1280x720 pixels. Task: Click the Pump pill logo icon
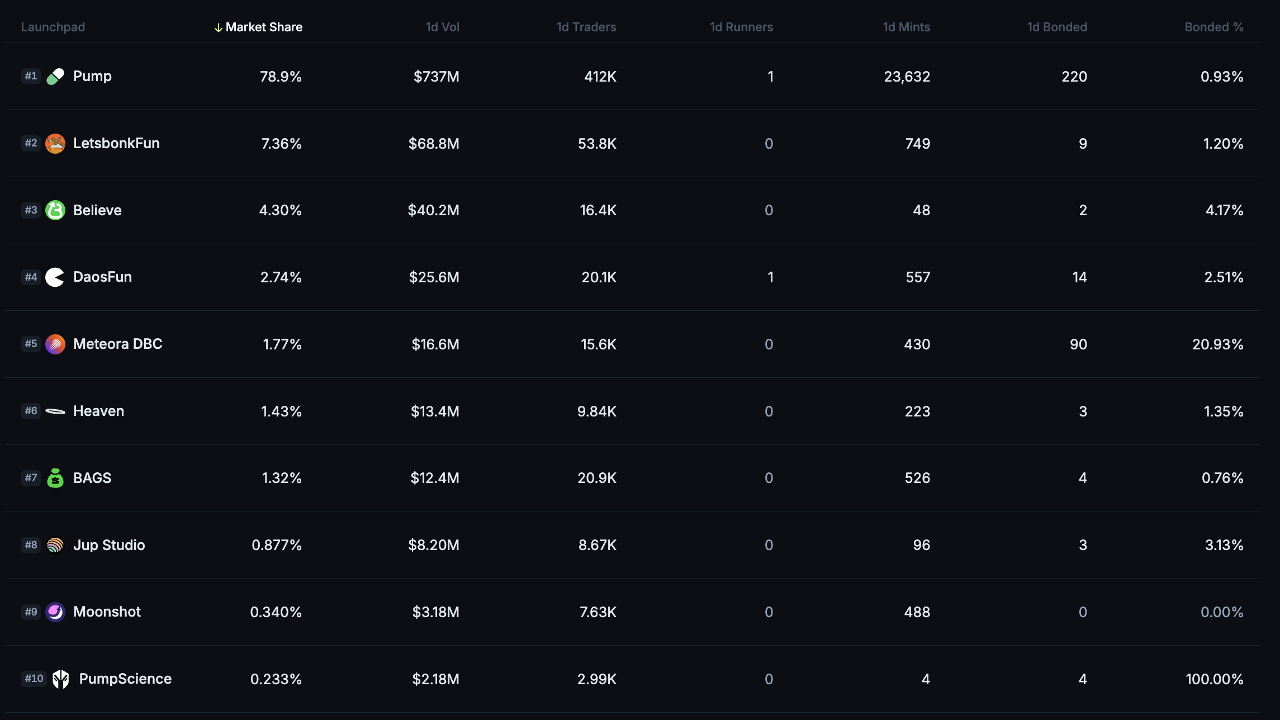(x=55, y=77)
